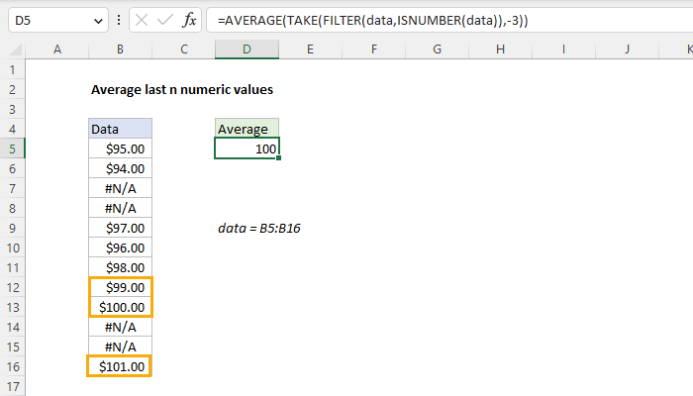
Task: Select row 5 header
Action: (12, 148)
